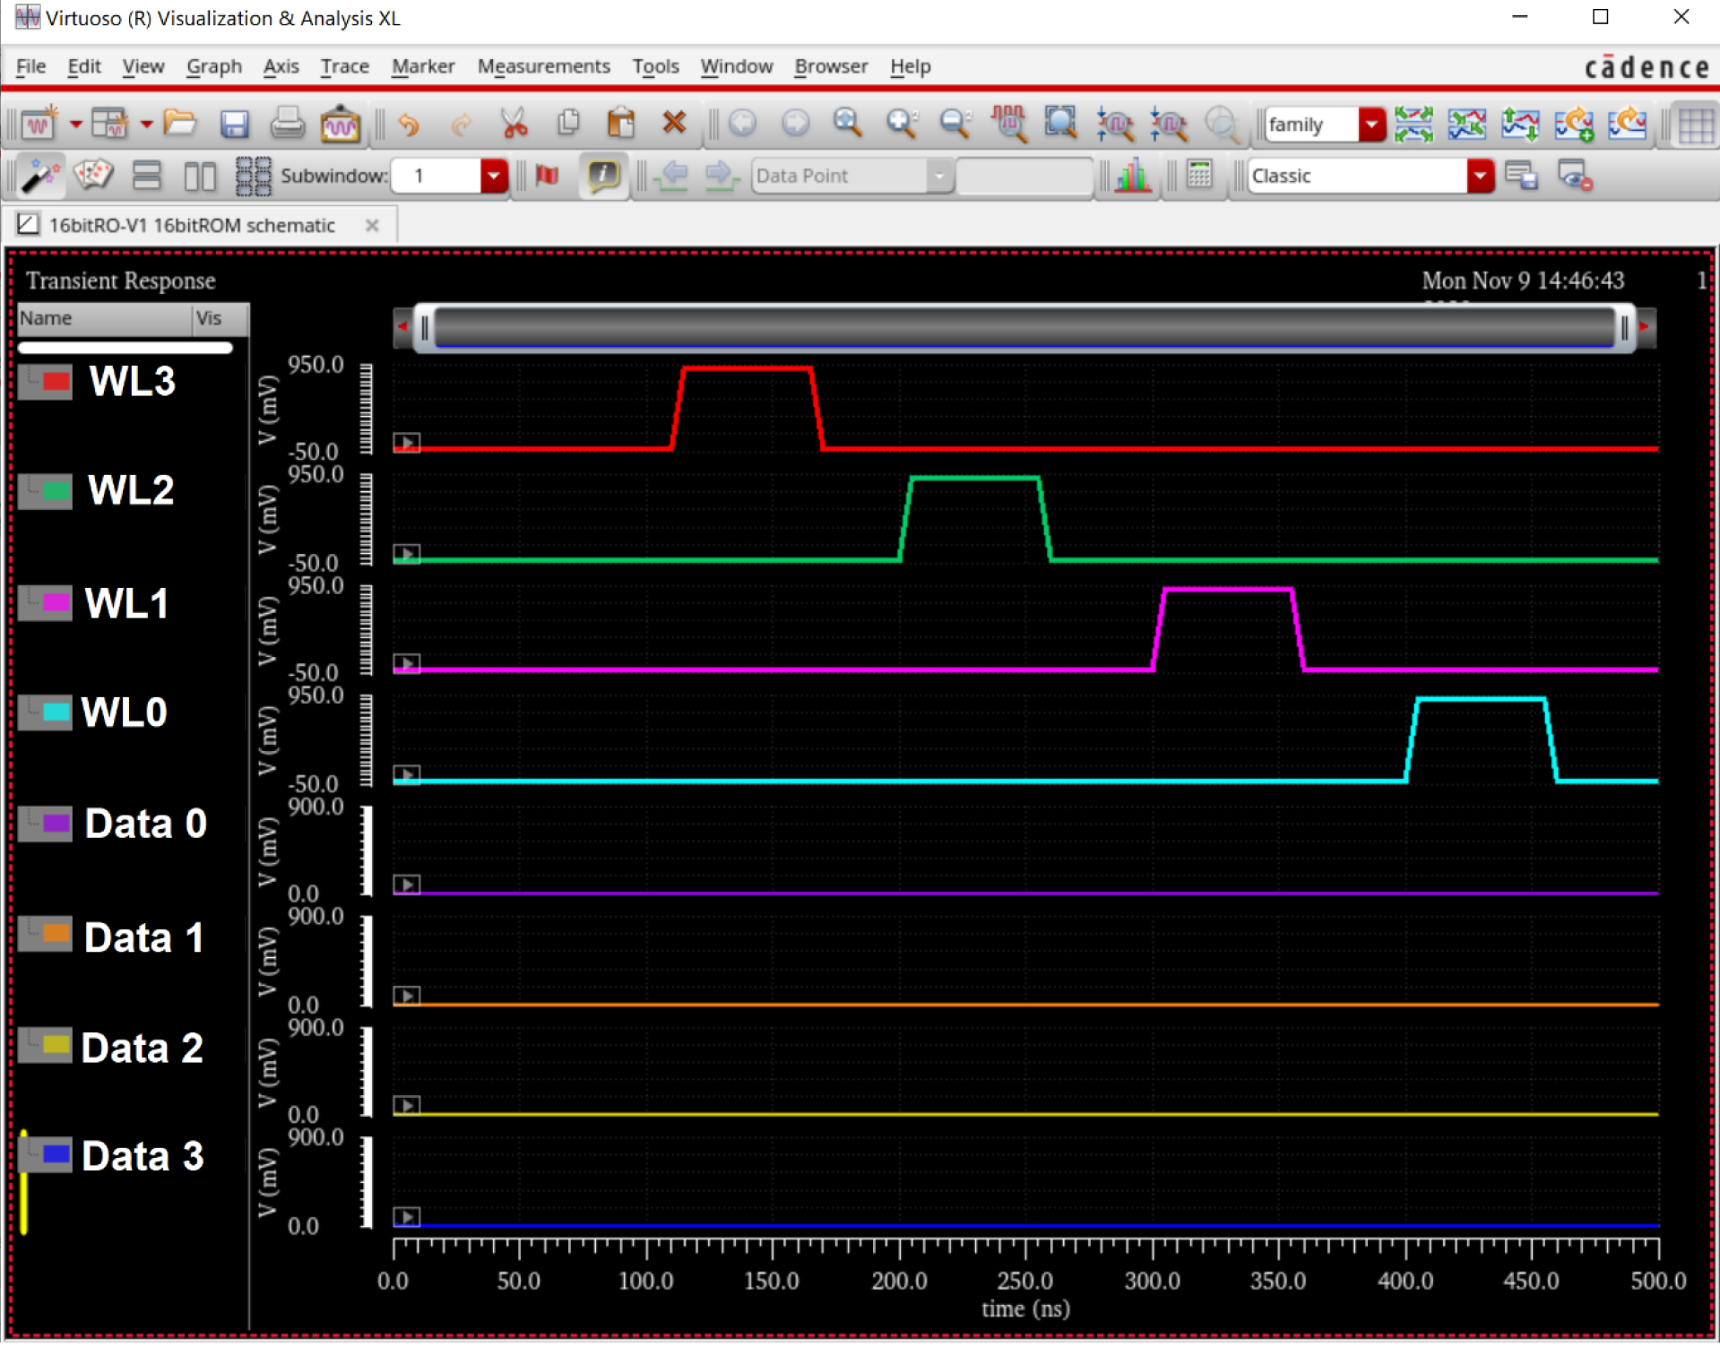Open the Data Point snap dropdown
This screenshot has width=1720, height=1347.
tap(938, 176)
